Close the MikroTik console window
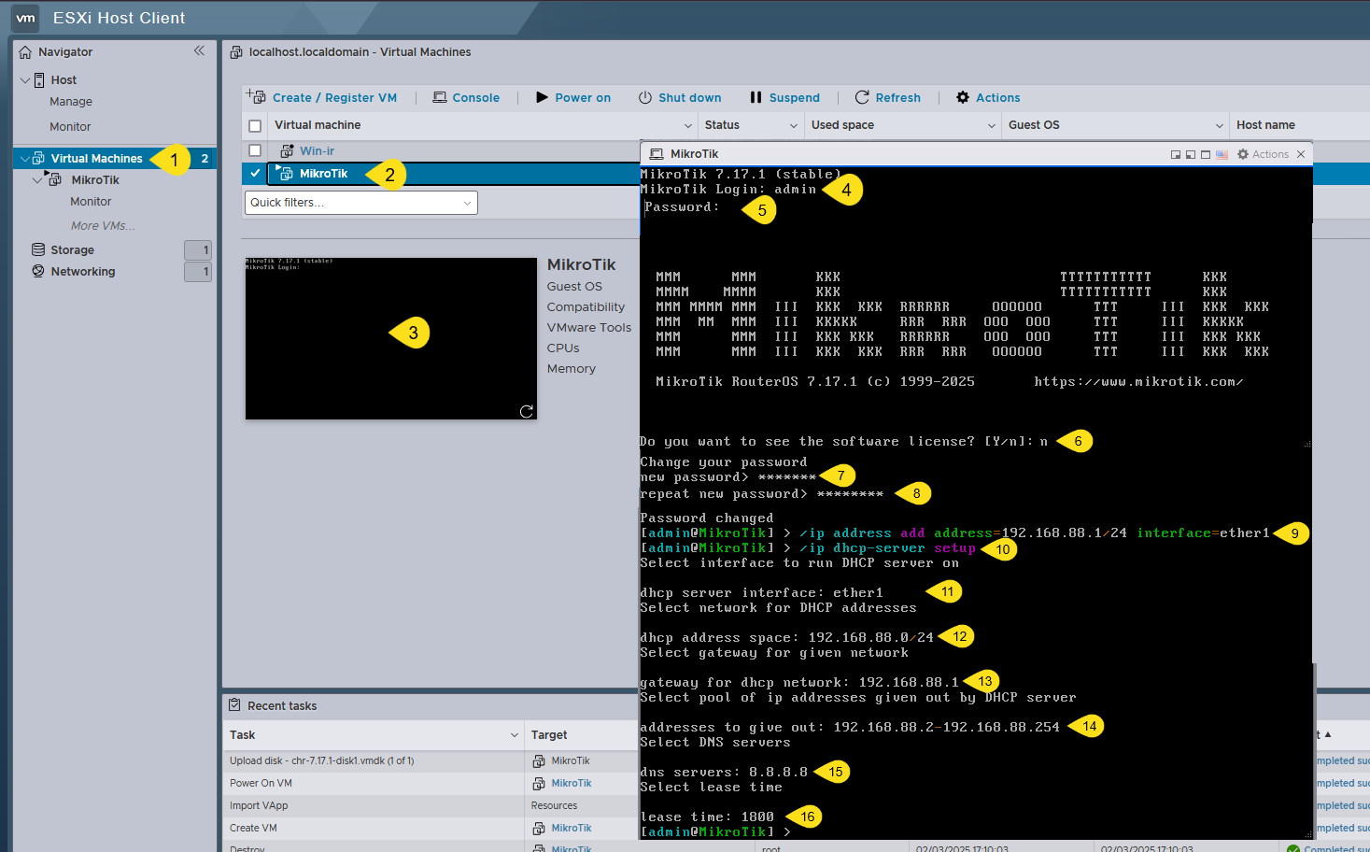This screenshot has height=852, width=1370. (1301, 154)
